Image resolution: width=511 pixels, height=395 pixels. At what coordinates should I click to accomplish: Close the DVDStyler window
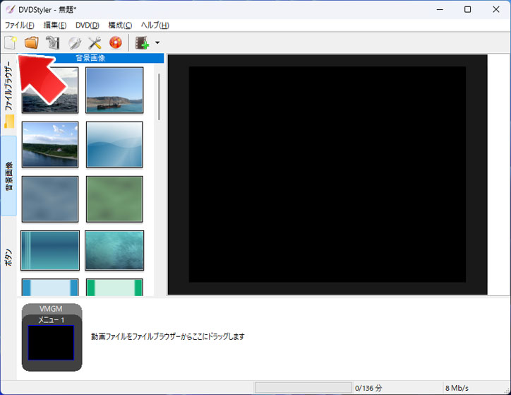(x=496, y=9)
